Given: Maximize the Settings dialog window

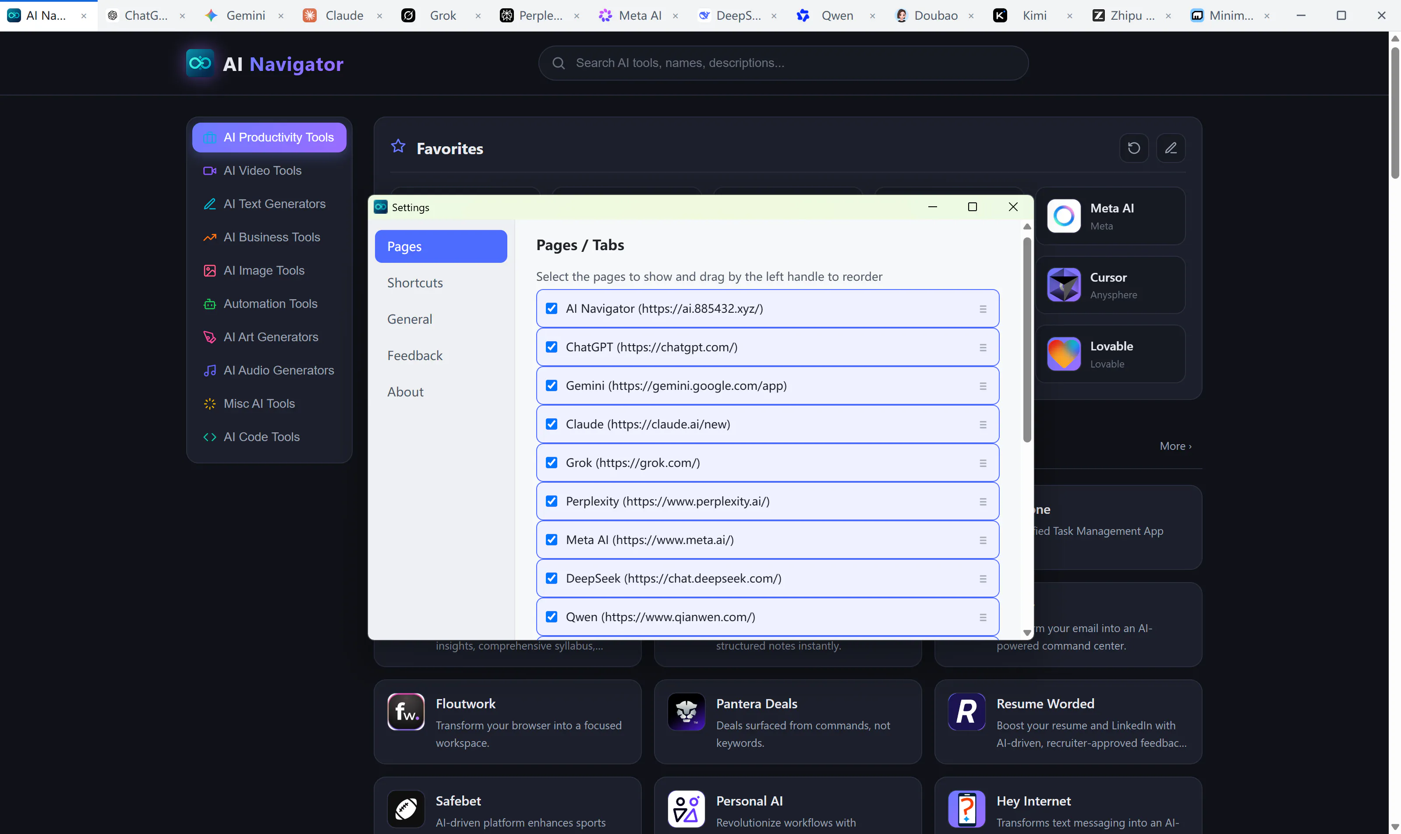Looking at the screenshot, I should pyautogui.click(x=972, y=207).
